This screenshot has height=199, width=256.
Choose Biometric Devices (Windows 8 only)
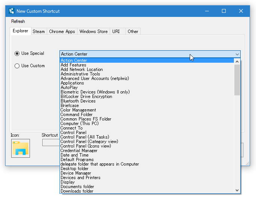[x=147, y=92]
